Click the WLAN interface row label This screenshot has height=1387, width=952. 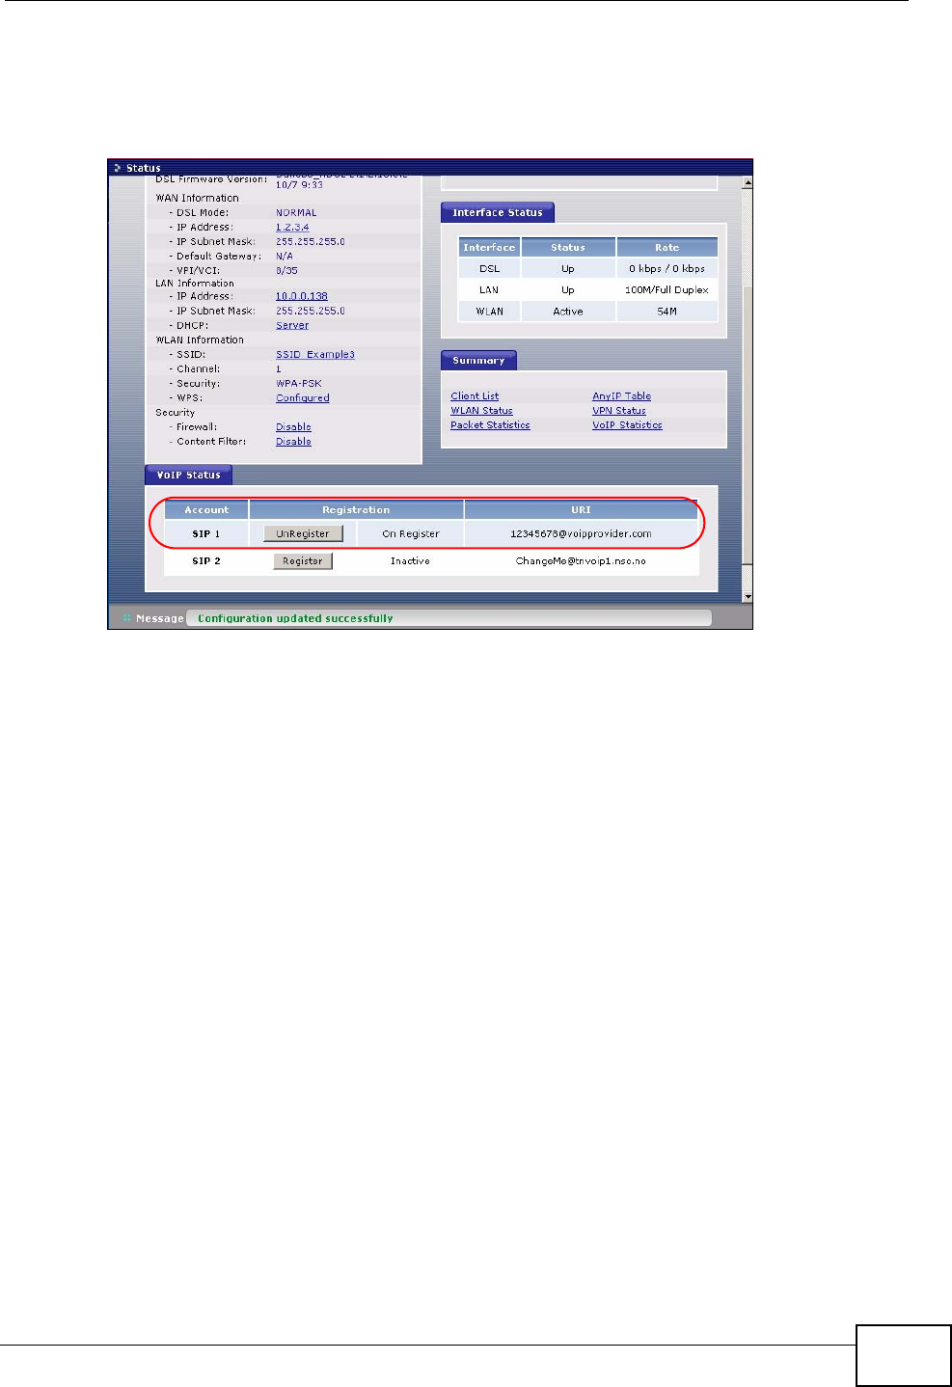[489, 312]
